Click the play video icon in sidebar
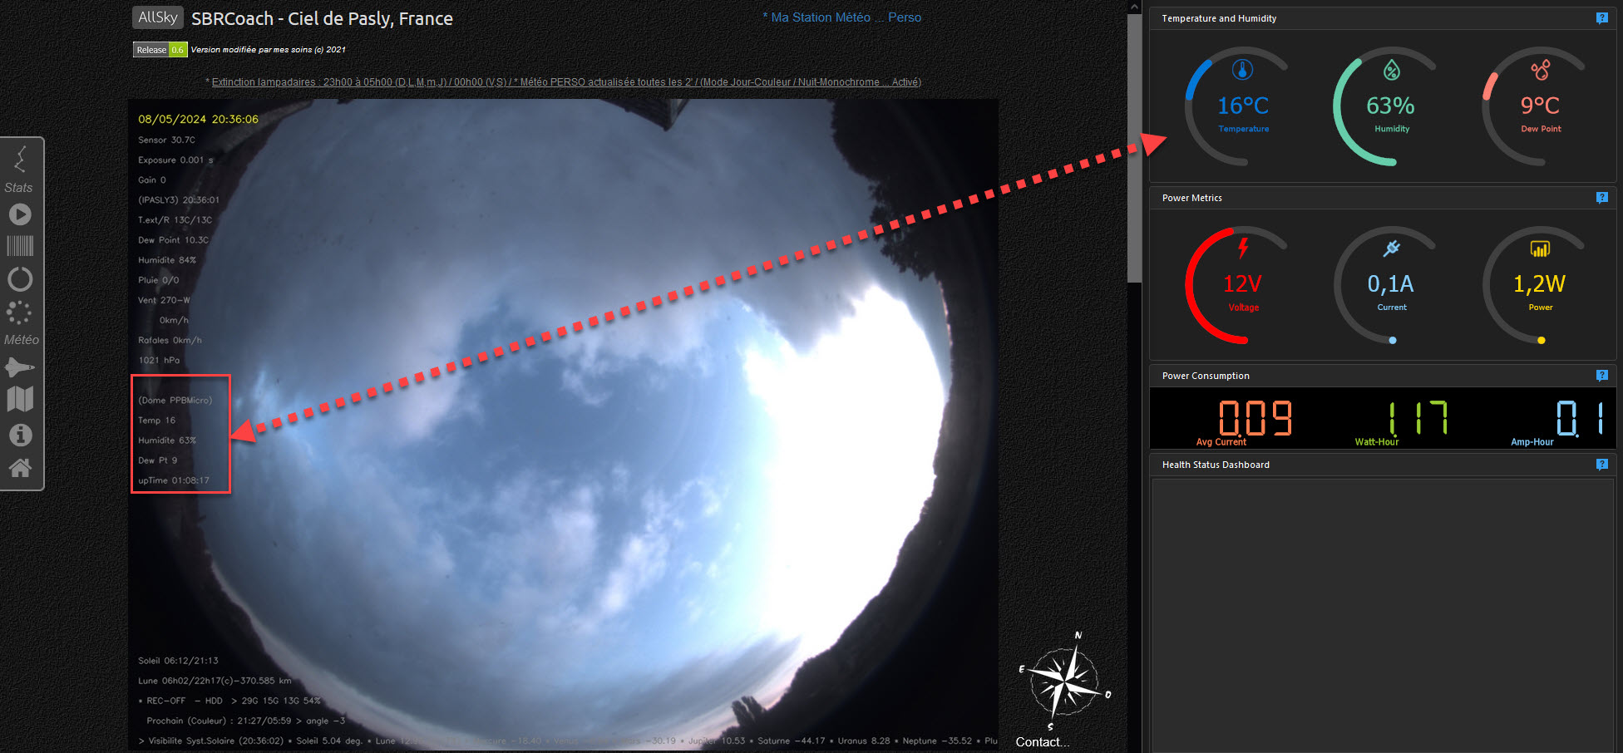 pyautogui.click(x=20, y=214)
